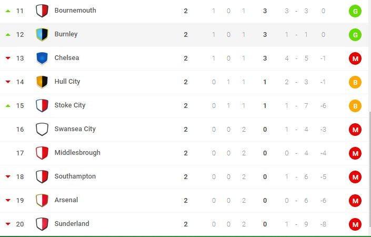Open the Stoke City team link
The width and height of the screenshot is (371, 237).
point(70,105)
